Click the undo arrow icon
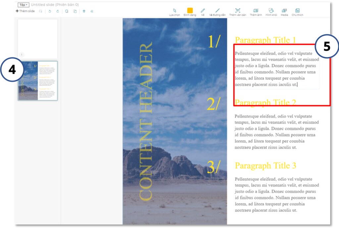Viewport: 339px width, 228px height. (50, 11)
